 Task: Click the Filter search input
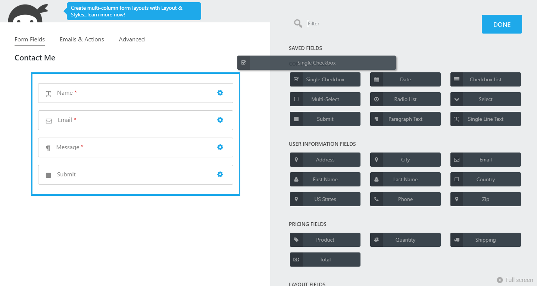pyautogui.click(x=388, y=23)
